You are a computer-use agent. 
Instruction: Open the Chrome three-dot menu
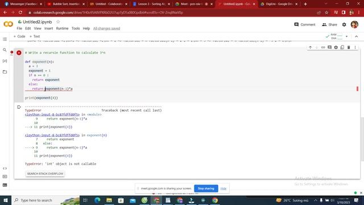359,13
